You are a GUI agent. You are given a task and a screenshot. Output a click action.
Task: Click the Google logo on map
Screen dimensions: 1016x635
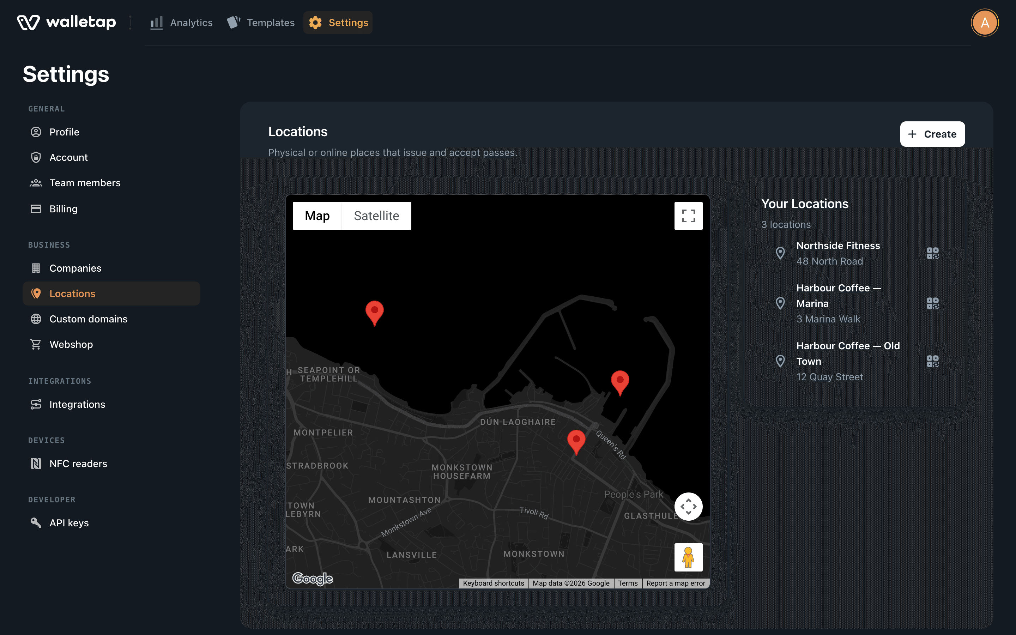coord(313,579)
